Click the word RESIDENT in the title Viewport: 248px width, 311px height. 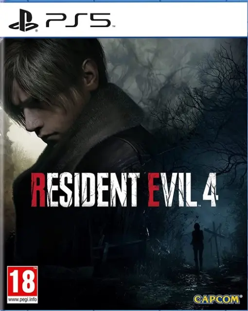[x=84, y=190]
